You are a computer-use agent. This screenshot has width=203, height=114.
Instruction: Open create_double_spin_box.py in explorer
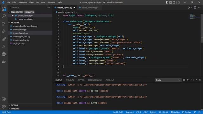(x=25, y=26)
